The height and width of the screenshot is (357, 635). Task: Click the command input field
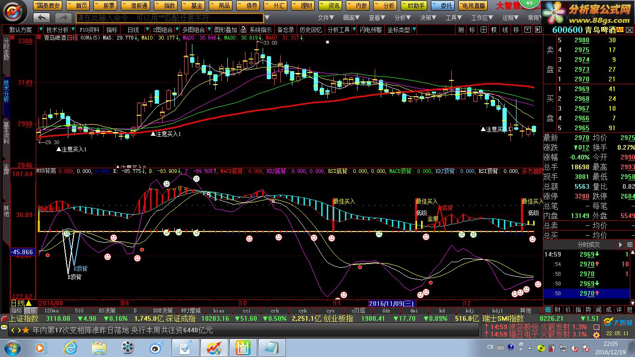coord(169,18)
